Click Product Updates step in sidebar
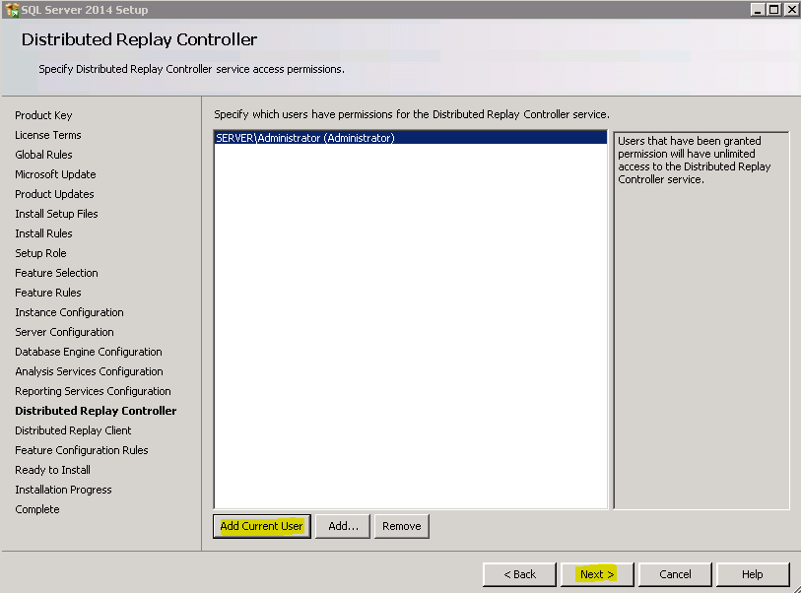This screenshot has height=593, width=801. [54, 194]
